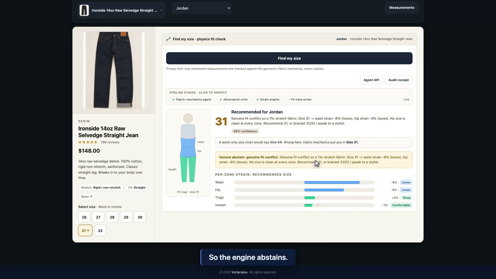Inspect the Adversarial critic stage
This screenshot has width=496, height=279.
(x=234, y=99)
